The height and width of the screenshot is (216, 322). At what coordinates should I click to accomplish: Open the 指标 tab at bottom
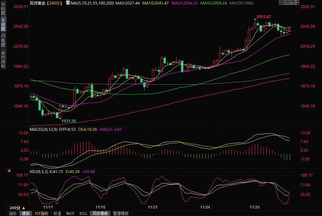pyautogui.click(x=13, y=213)
